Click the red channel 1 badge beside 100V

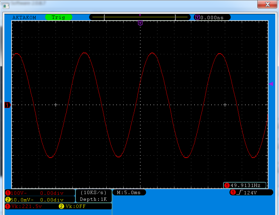[x=8, y=193]
